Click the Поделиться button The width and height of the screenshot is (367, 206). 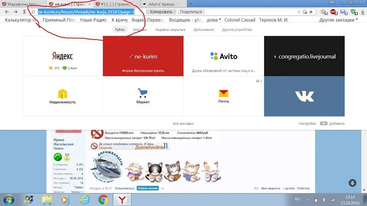pos(191,12)
